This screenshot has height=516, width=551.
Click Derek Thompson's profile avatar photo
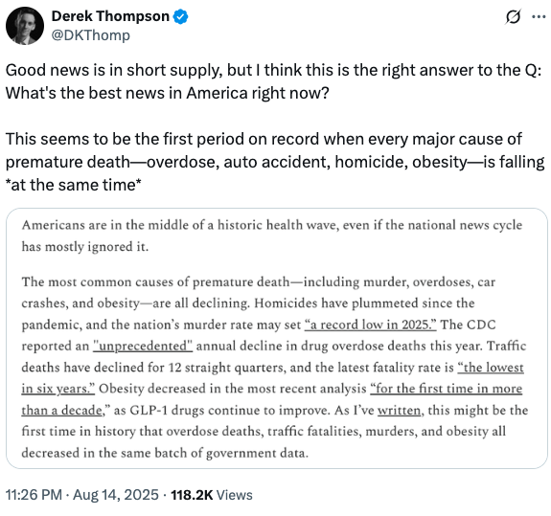click(x=25, y=26)
